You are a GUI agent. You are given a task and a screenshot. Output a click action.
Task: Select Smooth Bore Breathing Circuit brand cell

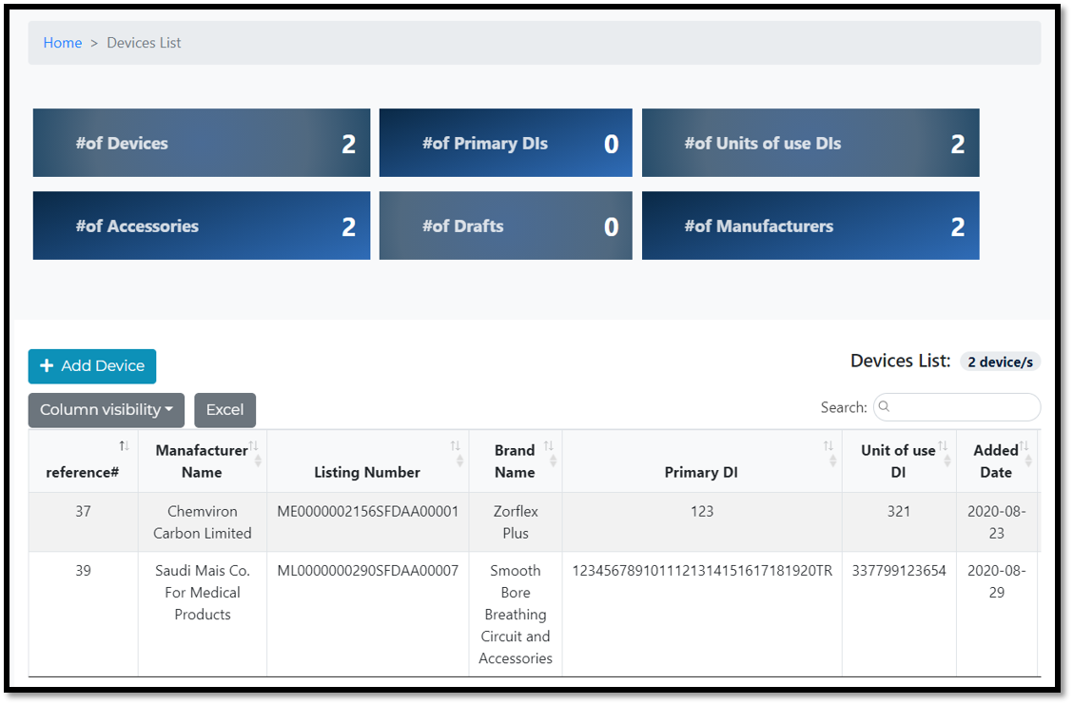(x=516, y=614)
